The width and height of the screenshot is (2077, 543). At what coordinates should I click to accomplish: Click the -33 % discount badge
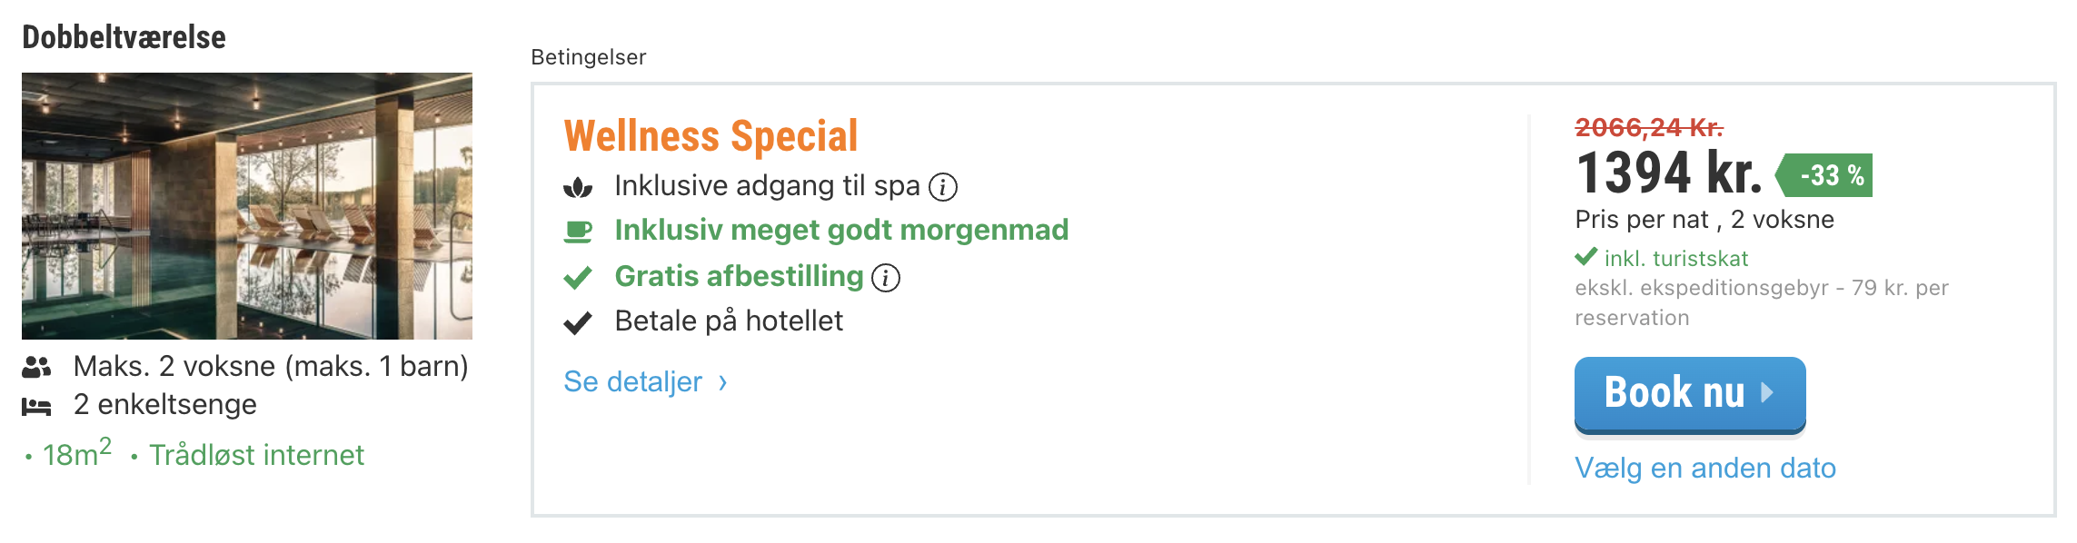1827,175
